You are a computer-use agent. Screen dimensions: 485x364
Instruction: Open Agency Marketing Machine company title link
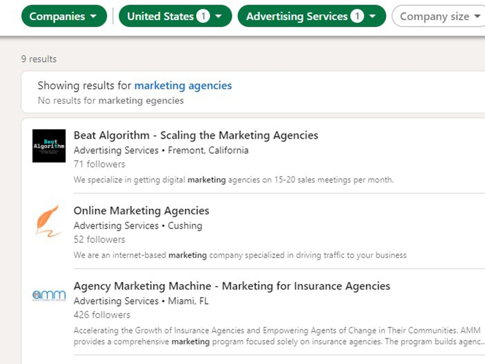point(232,286)
